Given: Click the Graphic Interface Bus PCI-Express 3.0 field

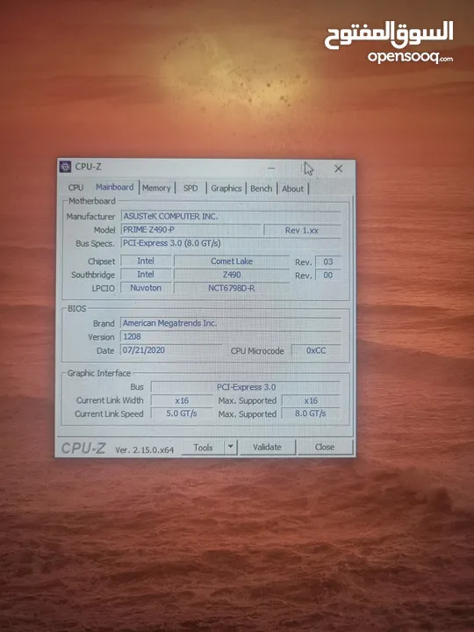Looking at the screenshot, I should pyautogui.click(x=246, y=387).
